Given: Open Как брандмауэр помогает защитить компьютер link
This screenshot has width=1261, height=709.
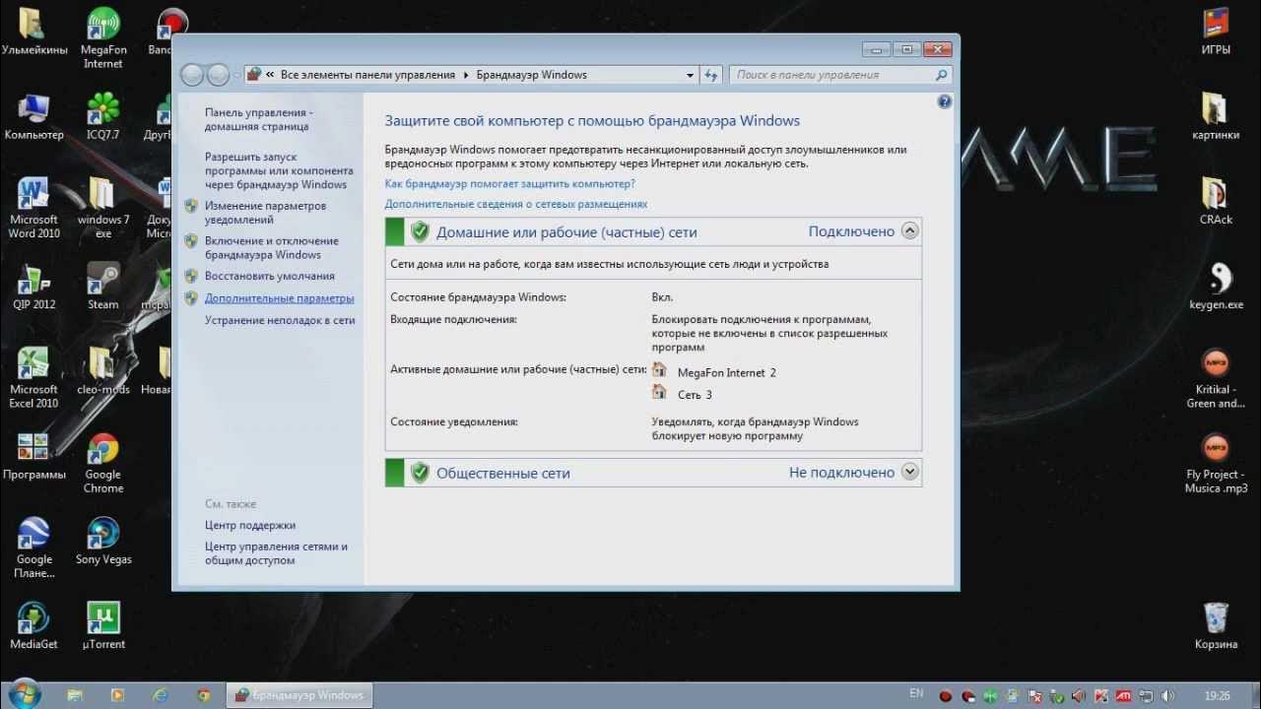Looking at the screenshot, I should [x=510, y=184].
